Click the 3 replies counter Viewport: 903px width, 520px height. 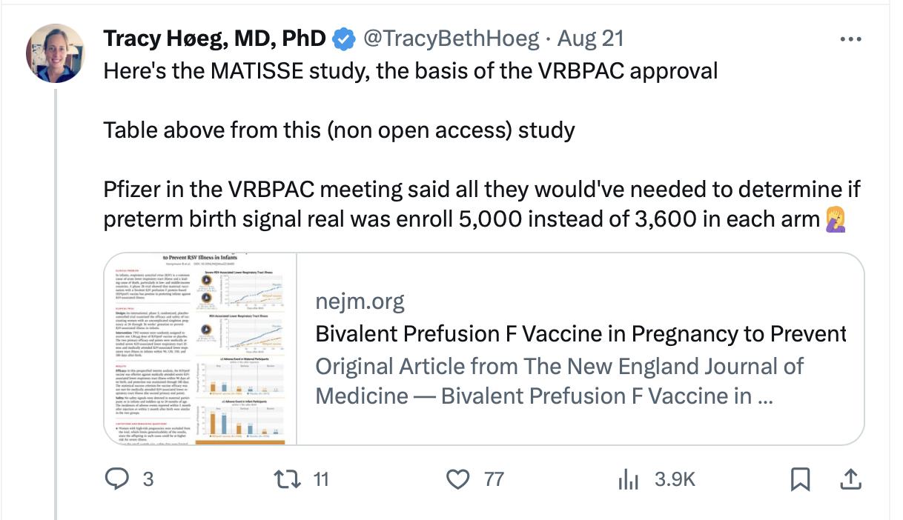click(x=148, y=479)
